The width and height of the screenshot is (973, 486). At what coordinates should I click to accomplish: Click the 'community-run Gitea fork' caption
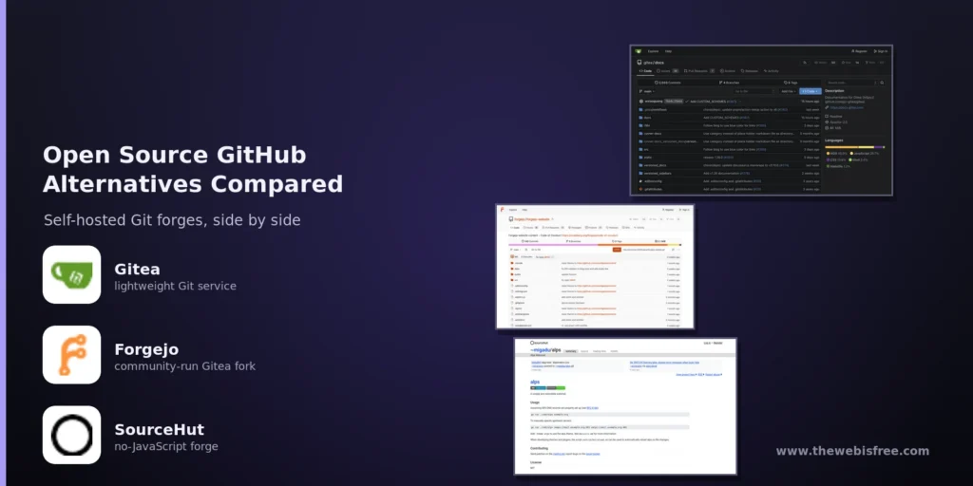pos(185,365)
